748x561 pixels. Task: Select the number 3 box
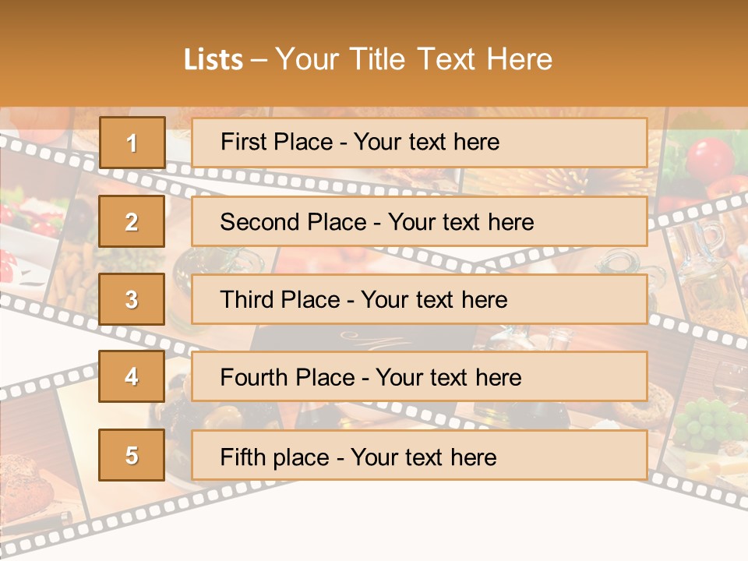132,299
